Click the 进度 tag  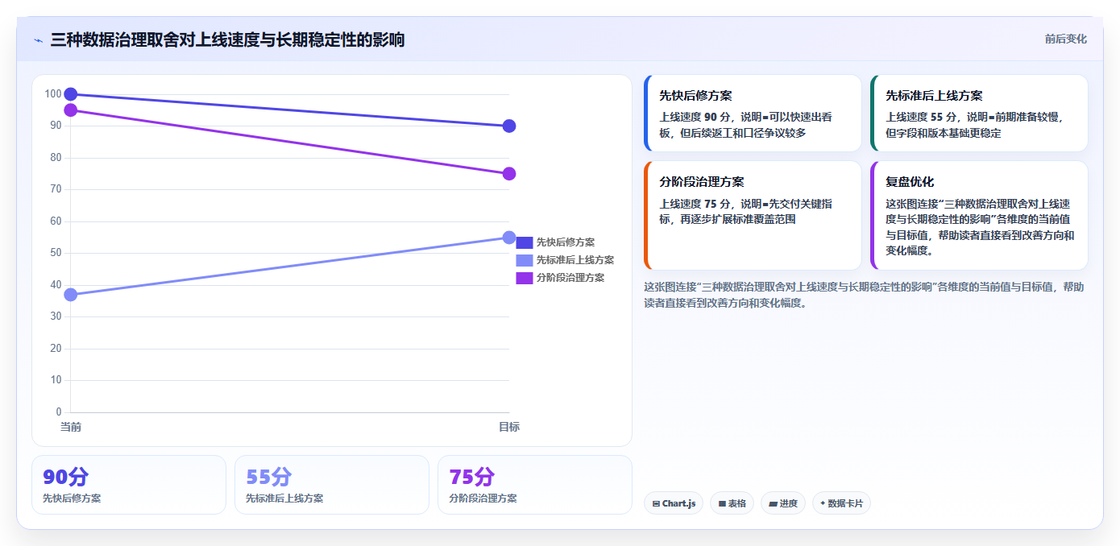pos(783,503)
